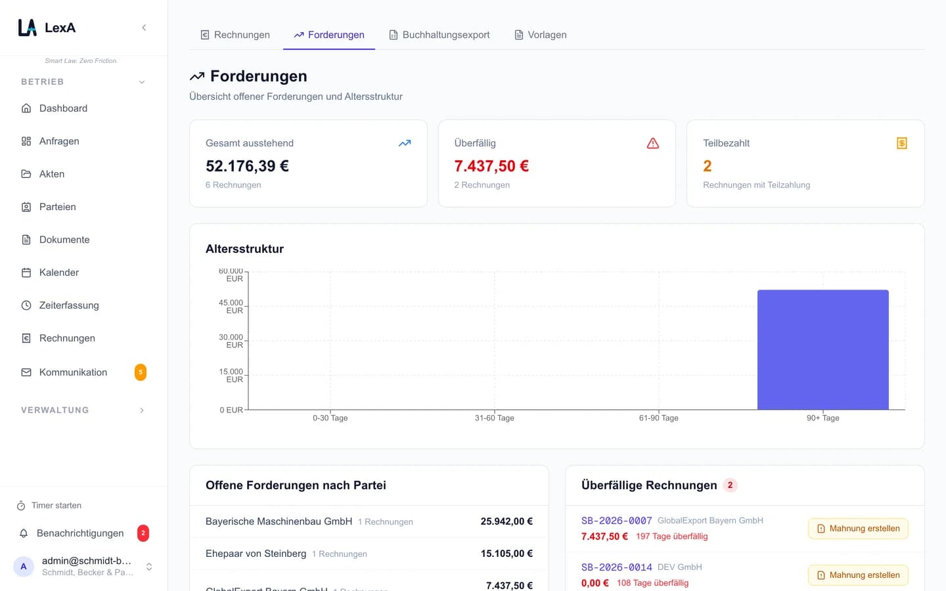Select the Forderungen tab

click(329, 35)
